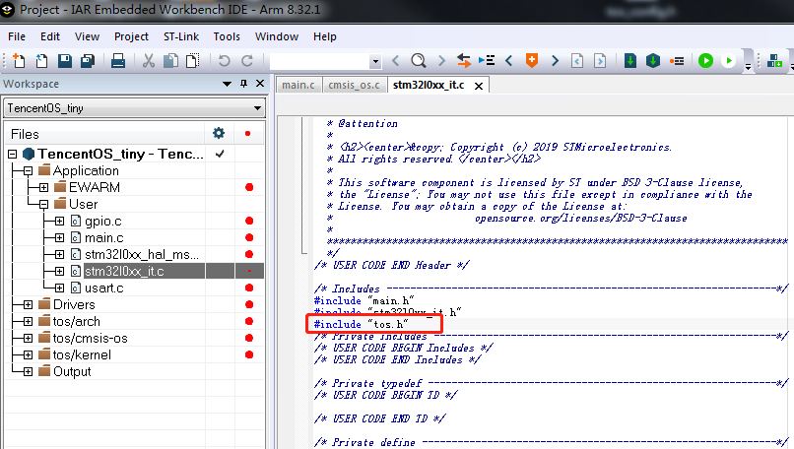Switch to the cmsis_os.c tab

pyautogui.click(x=354, y=85)
